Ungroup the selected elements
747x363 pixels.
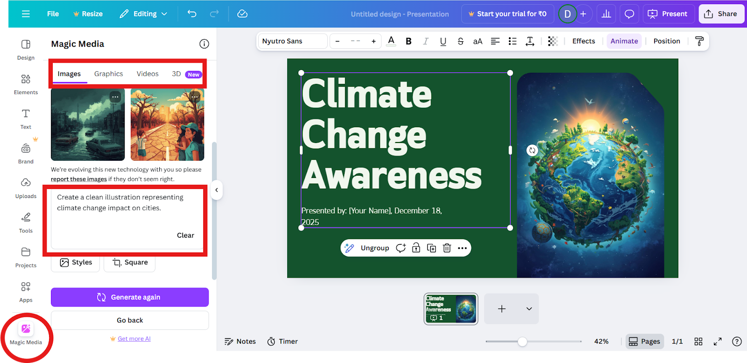(375, 248)
